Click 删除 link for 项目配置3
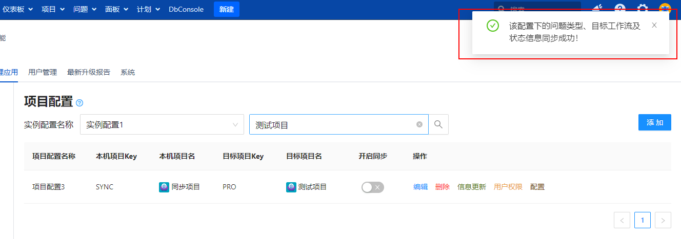Screen dimensions: 681x239 pos(442,187)
